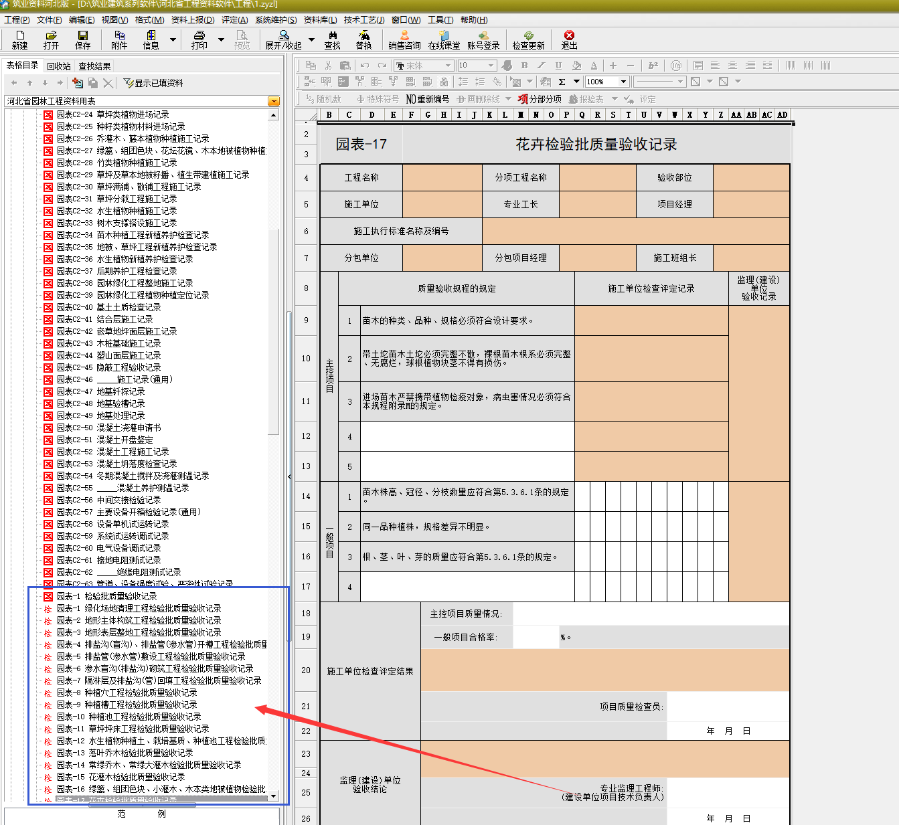Toggle bold B formatting
Image resolution: width=899 pixels, height=825 pixels.
tap(524, 65)
